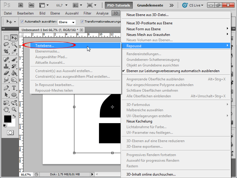Open the Bearbeiten menu
The width and height of the screenshot is (237, 178).
pyautogui.click(x=25, y=13)
